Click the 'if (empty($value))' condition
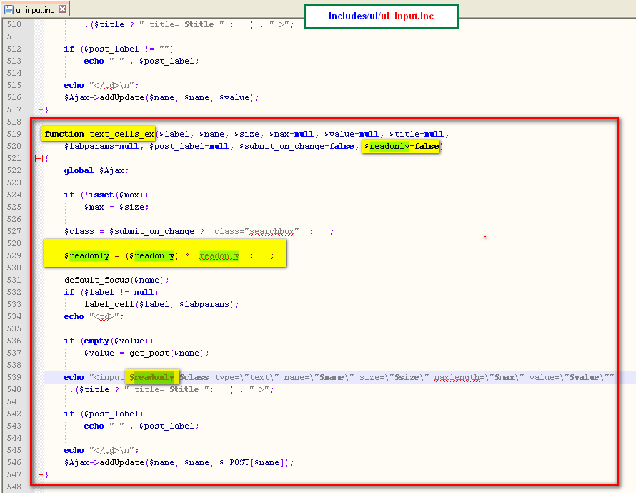Image resolution: width=636 pixels, height=493 pixels. [109, 341]
